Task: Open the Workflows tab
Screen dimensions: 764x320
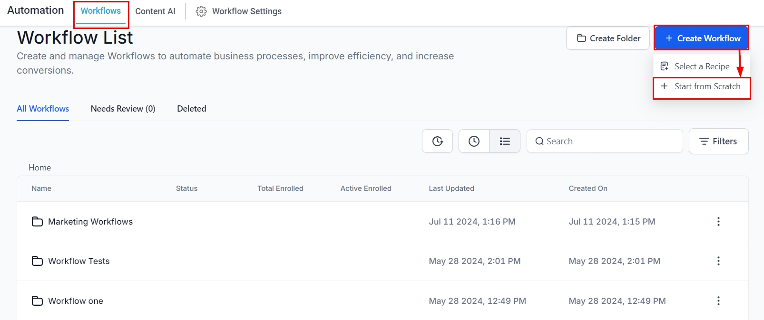Action: click(101, 11)
